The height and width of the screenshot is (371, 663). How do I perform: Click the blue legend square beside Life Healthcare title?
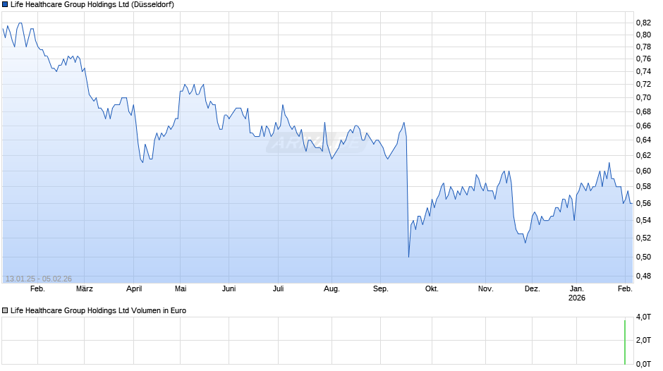5,5
